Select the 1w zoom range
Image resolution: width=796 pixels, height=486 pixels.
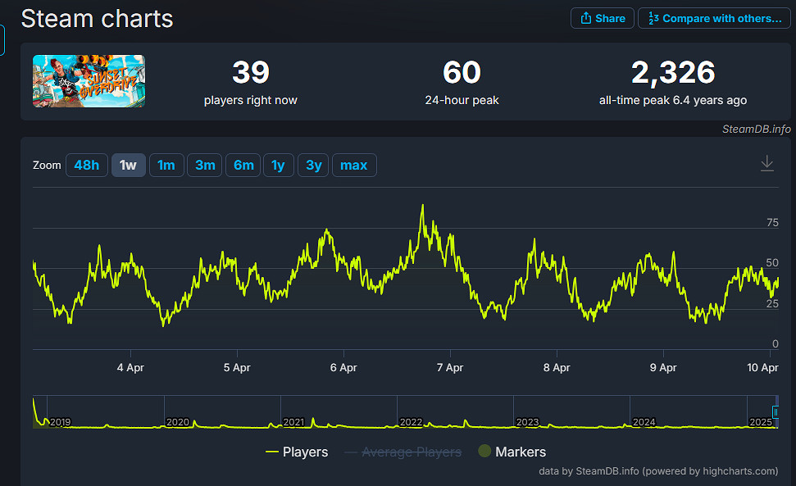tap(128, 166)
